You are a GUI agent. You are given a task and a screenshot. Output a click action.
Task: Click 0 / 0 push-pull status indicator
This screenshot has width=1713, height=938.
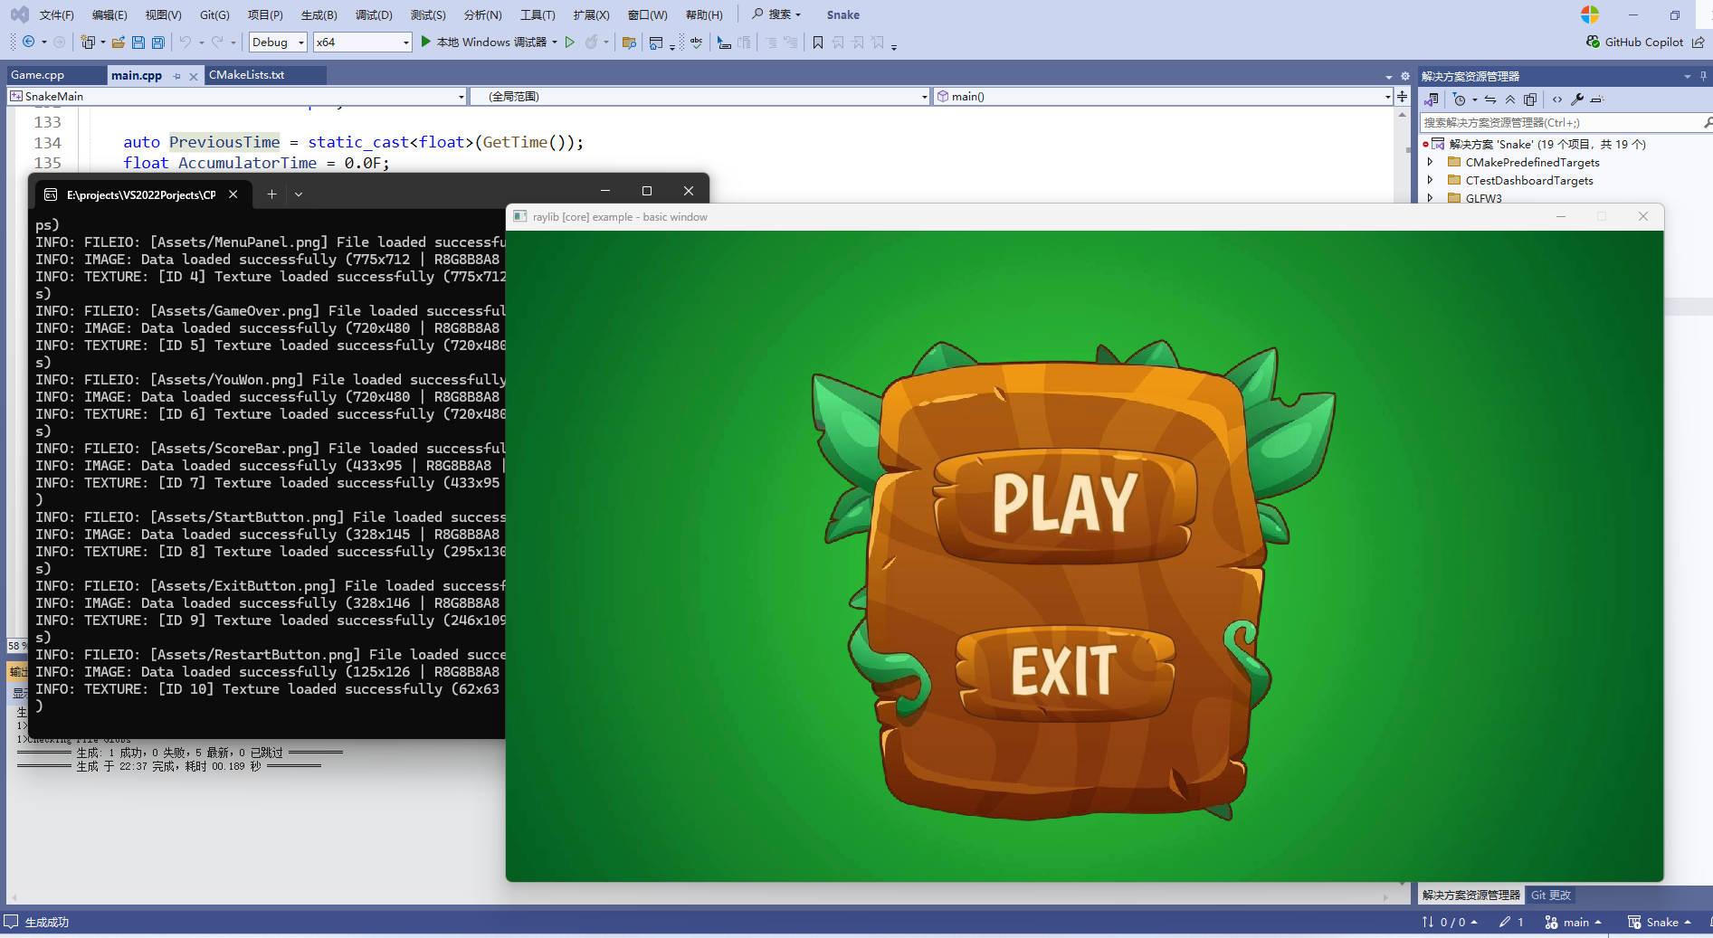1450,922
